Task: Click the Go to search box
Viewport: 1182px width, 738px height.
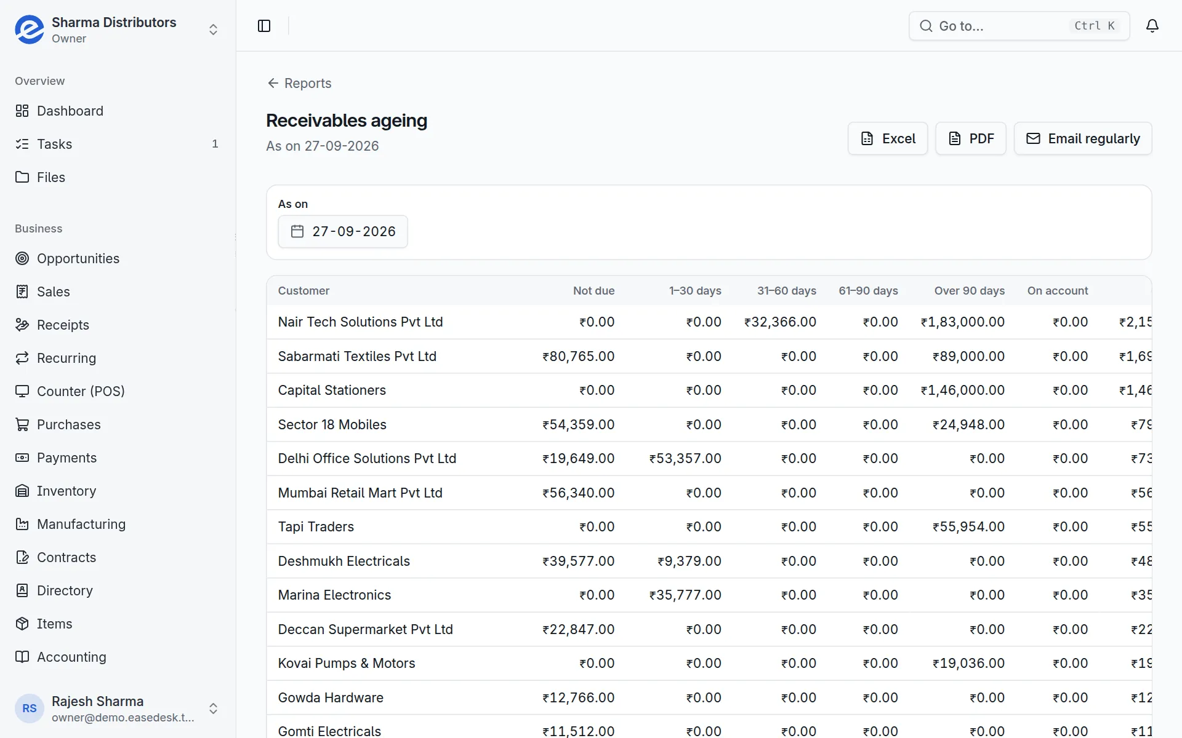Action: 1019,26
